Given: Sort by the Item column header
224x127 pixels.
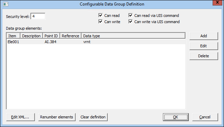Looking at the screenshot, I should [x=13, y=36].
